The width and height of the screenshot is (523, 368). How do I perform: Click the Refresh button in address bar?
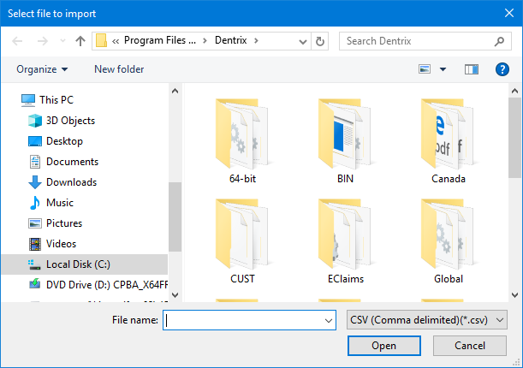point(320,41)
